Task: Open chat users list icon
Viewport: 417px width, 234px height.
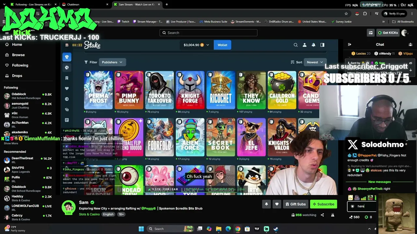Action: tap(410, 45)
